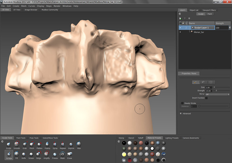Expand the Advanced properties section
The width and height of the screenshot is (232, 163).
[181, 114]
